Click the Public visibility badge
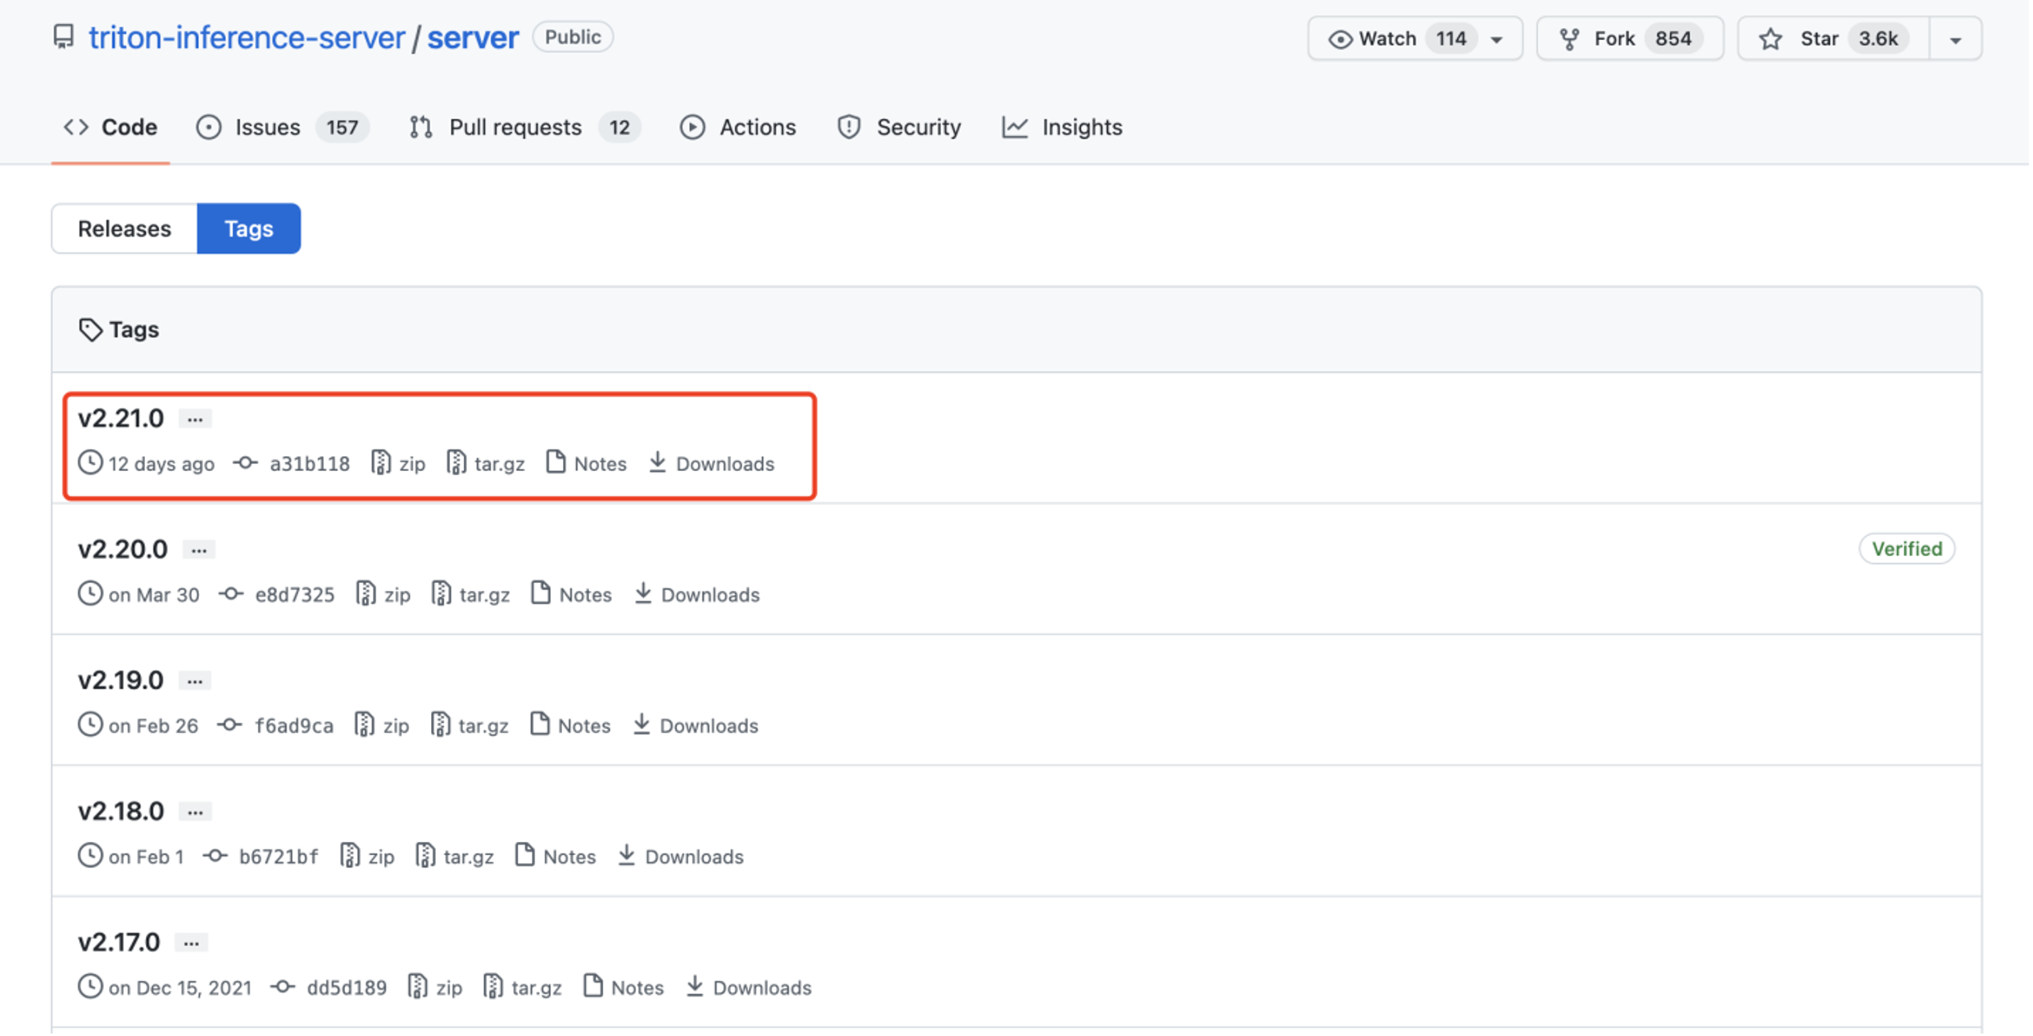The width and height of the screenshot is (2033, 1036). (x=573, y=37)
